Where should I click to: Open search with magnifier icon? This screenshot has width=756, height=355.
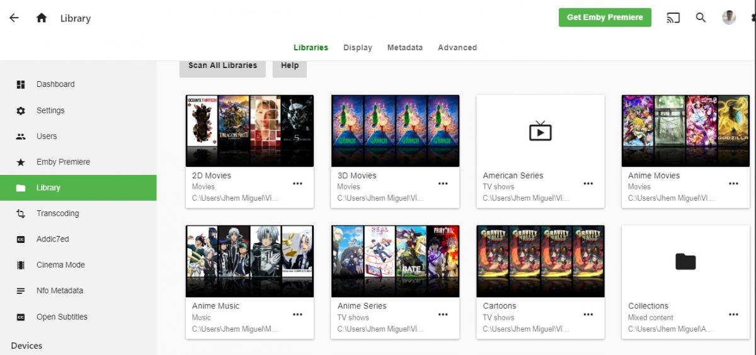701,18
